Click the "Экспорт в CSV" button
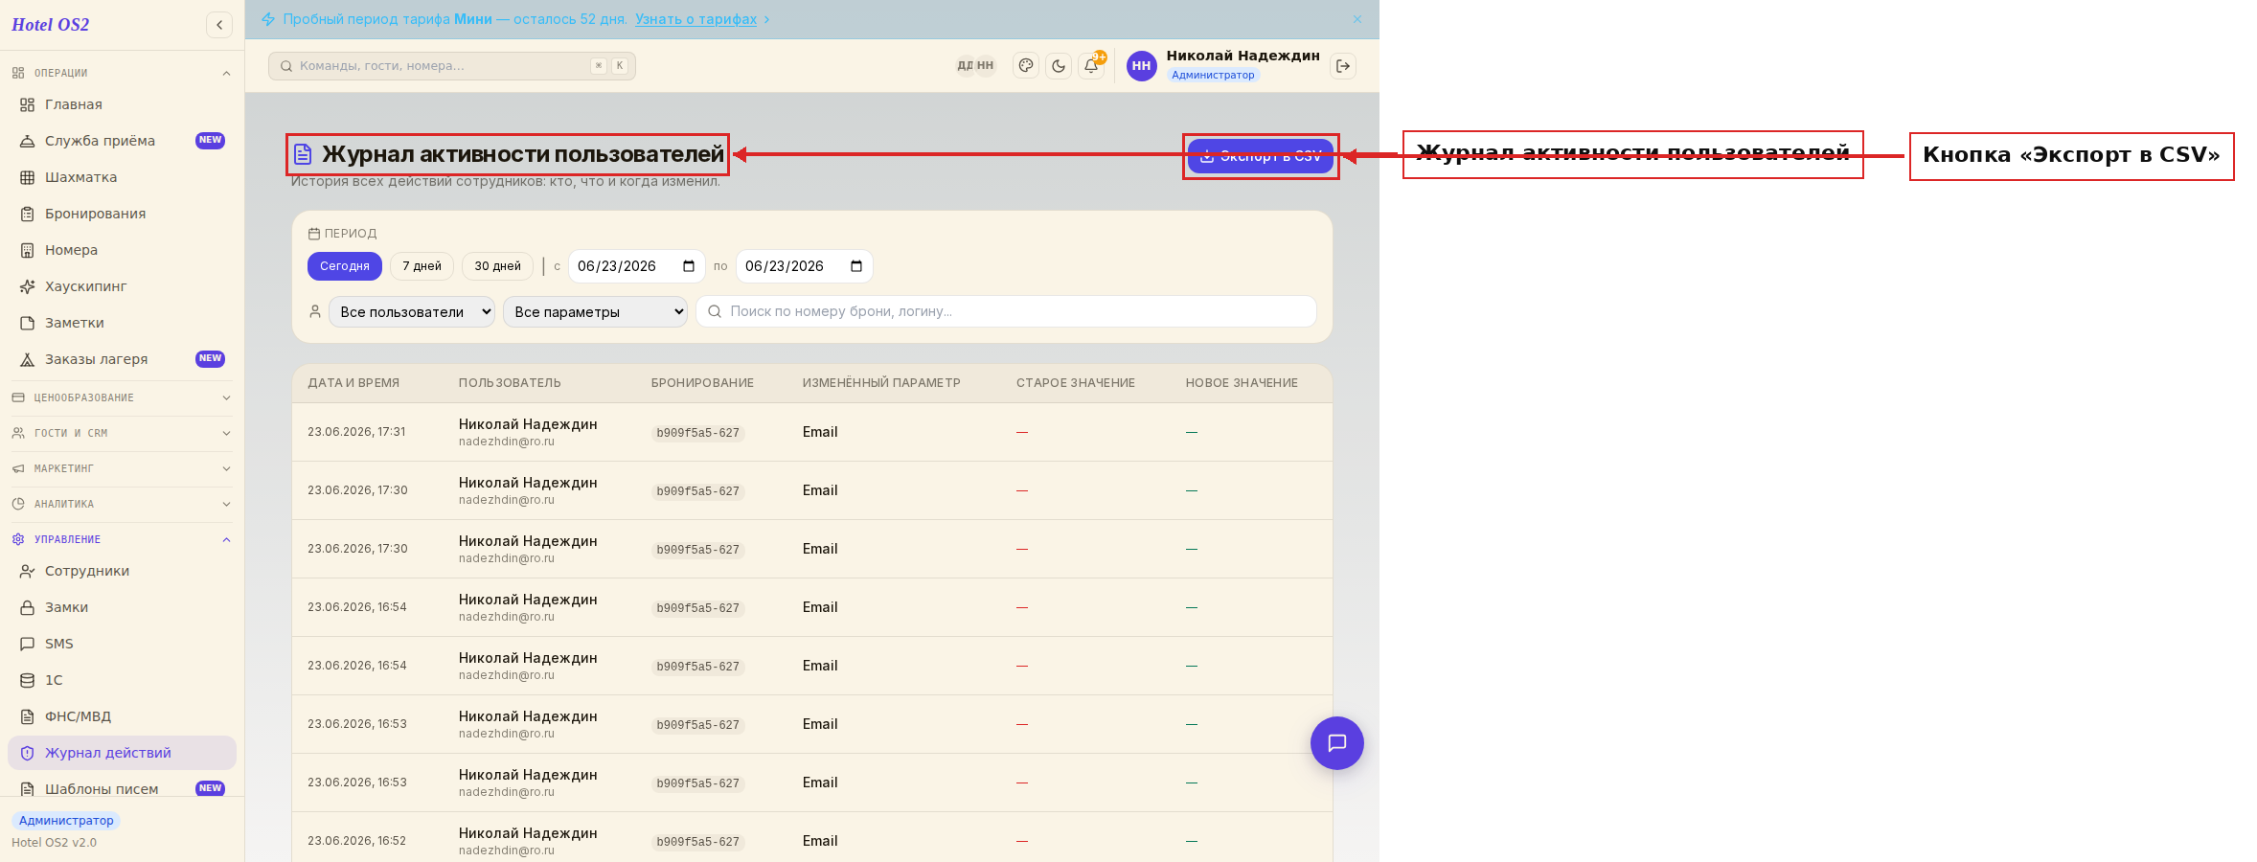Image resolution: width=2257 pixels, height=862 pixels. tap(1261, 156)
